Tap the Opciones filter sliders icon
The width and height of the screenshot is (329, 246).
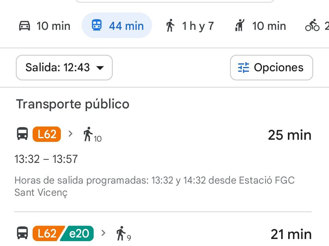point(243,68)
